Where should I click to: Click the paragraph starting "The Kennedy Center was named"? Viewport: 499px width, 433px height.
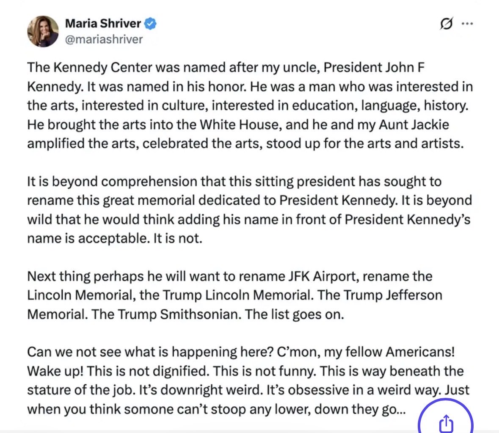(250, 105)
